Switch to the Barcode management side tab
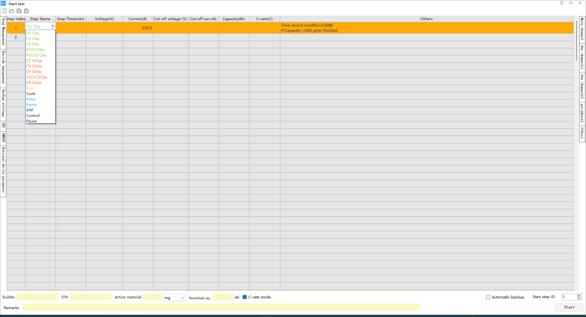Viewport: 586px width, 317px height. click(3, 67)
